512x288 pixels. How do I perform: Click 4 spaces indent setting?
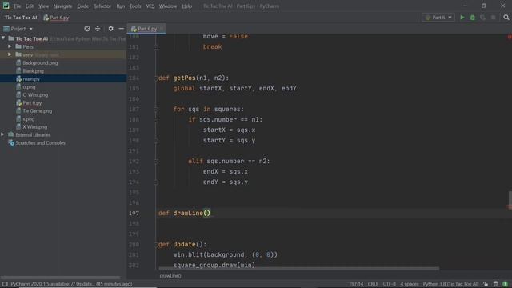tap(409, 284)
